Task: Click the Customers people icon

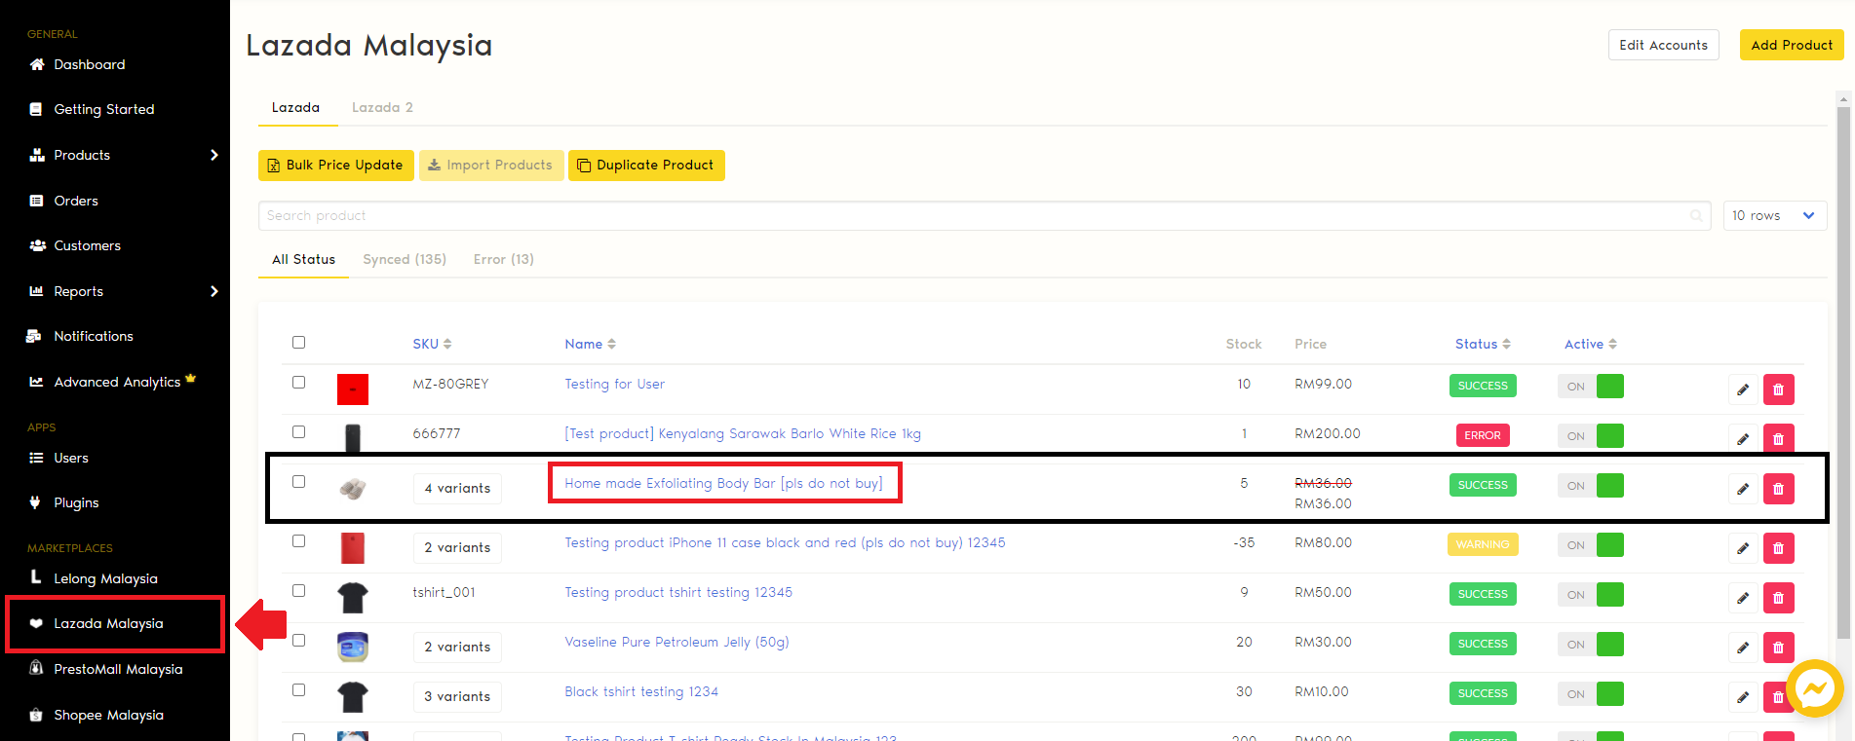Action: click(x=37, y=245)
